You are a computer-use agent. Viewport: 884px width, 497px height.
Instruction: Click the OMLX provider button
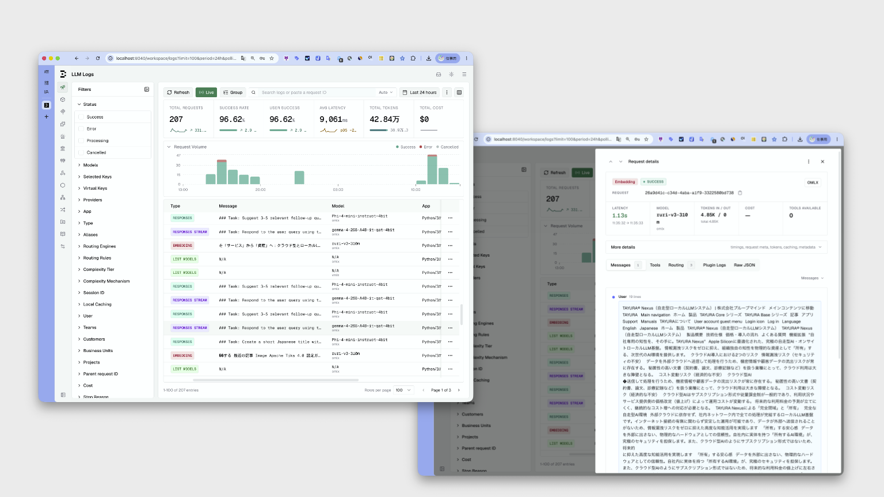[x=813, y=182]
